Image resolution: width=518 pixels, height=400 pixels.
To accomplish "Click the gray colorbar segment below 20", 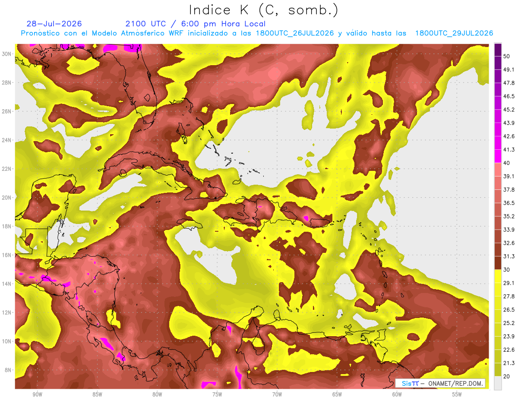I will (x=498, y=383).
